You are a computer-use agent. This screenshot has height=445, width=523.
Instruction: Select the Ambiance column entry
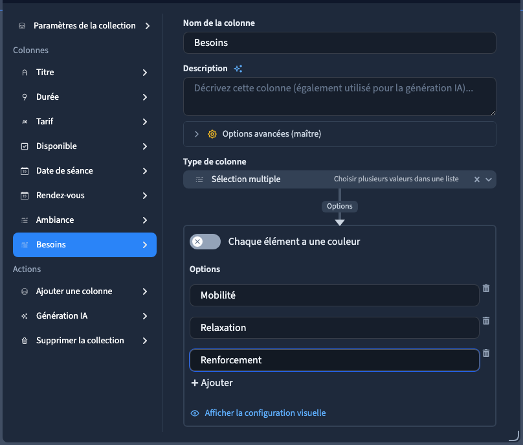tap(85, 220)
